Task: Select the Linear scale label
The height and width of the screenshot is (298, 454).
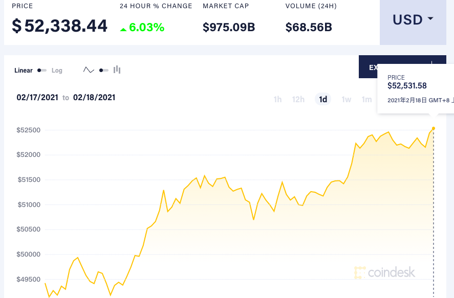Action: (24, 70)
